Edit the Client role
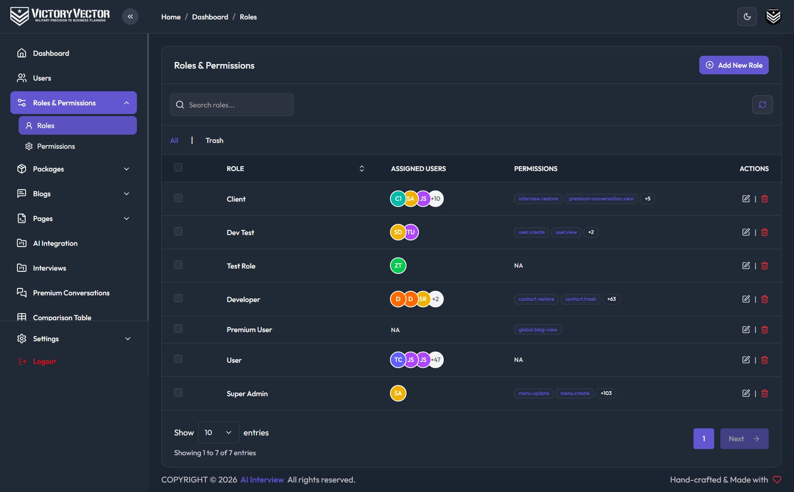This screenshot has height=492, width=794. pyautogui.click(x=746, y=199)
